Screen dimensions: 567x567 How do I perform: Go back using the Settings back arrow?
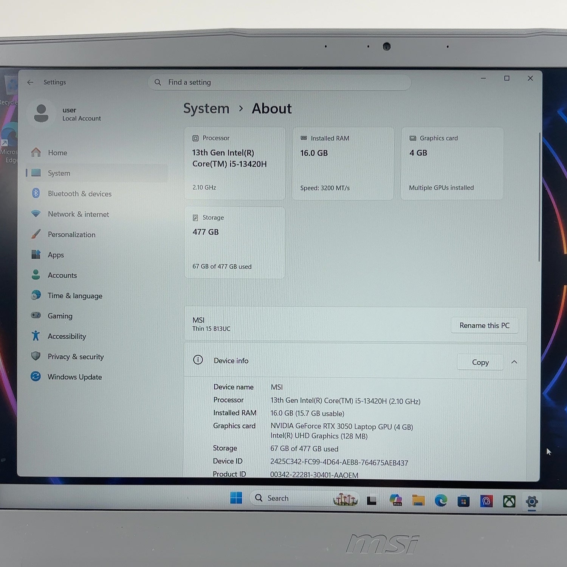(x=31, y=82)
